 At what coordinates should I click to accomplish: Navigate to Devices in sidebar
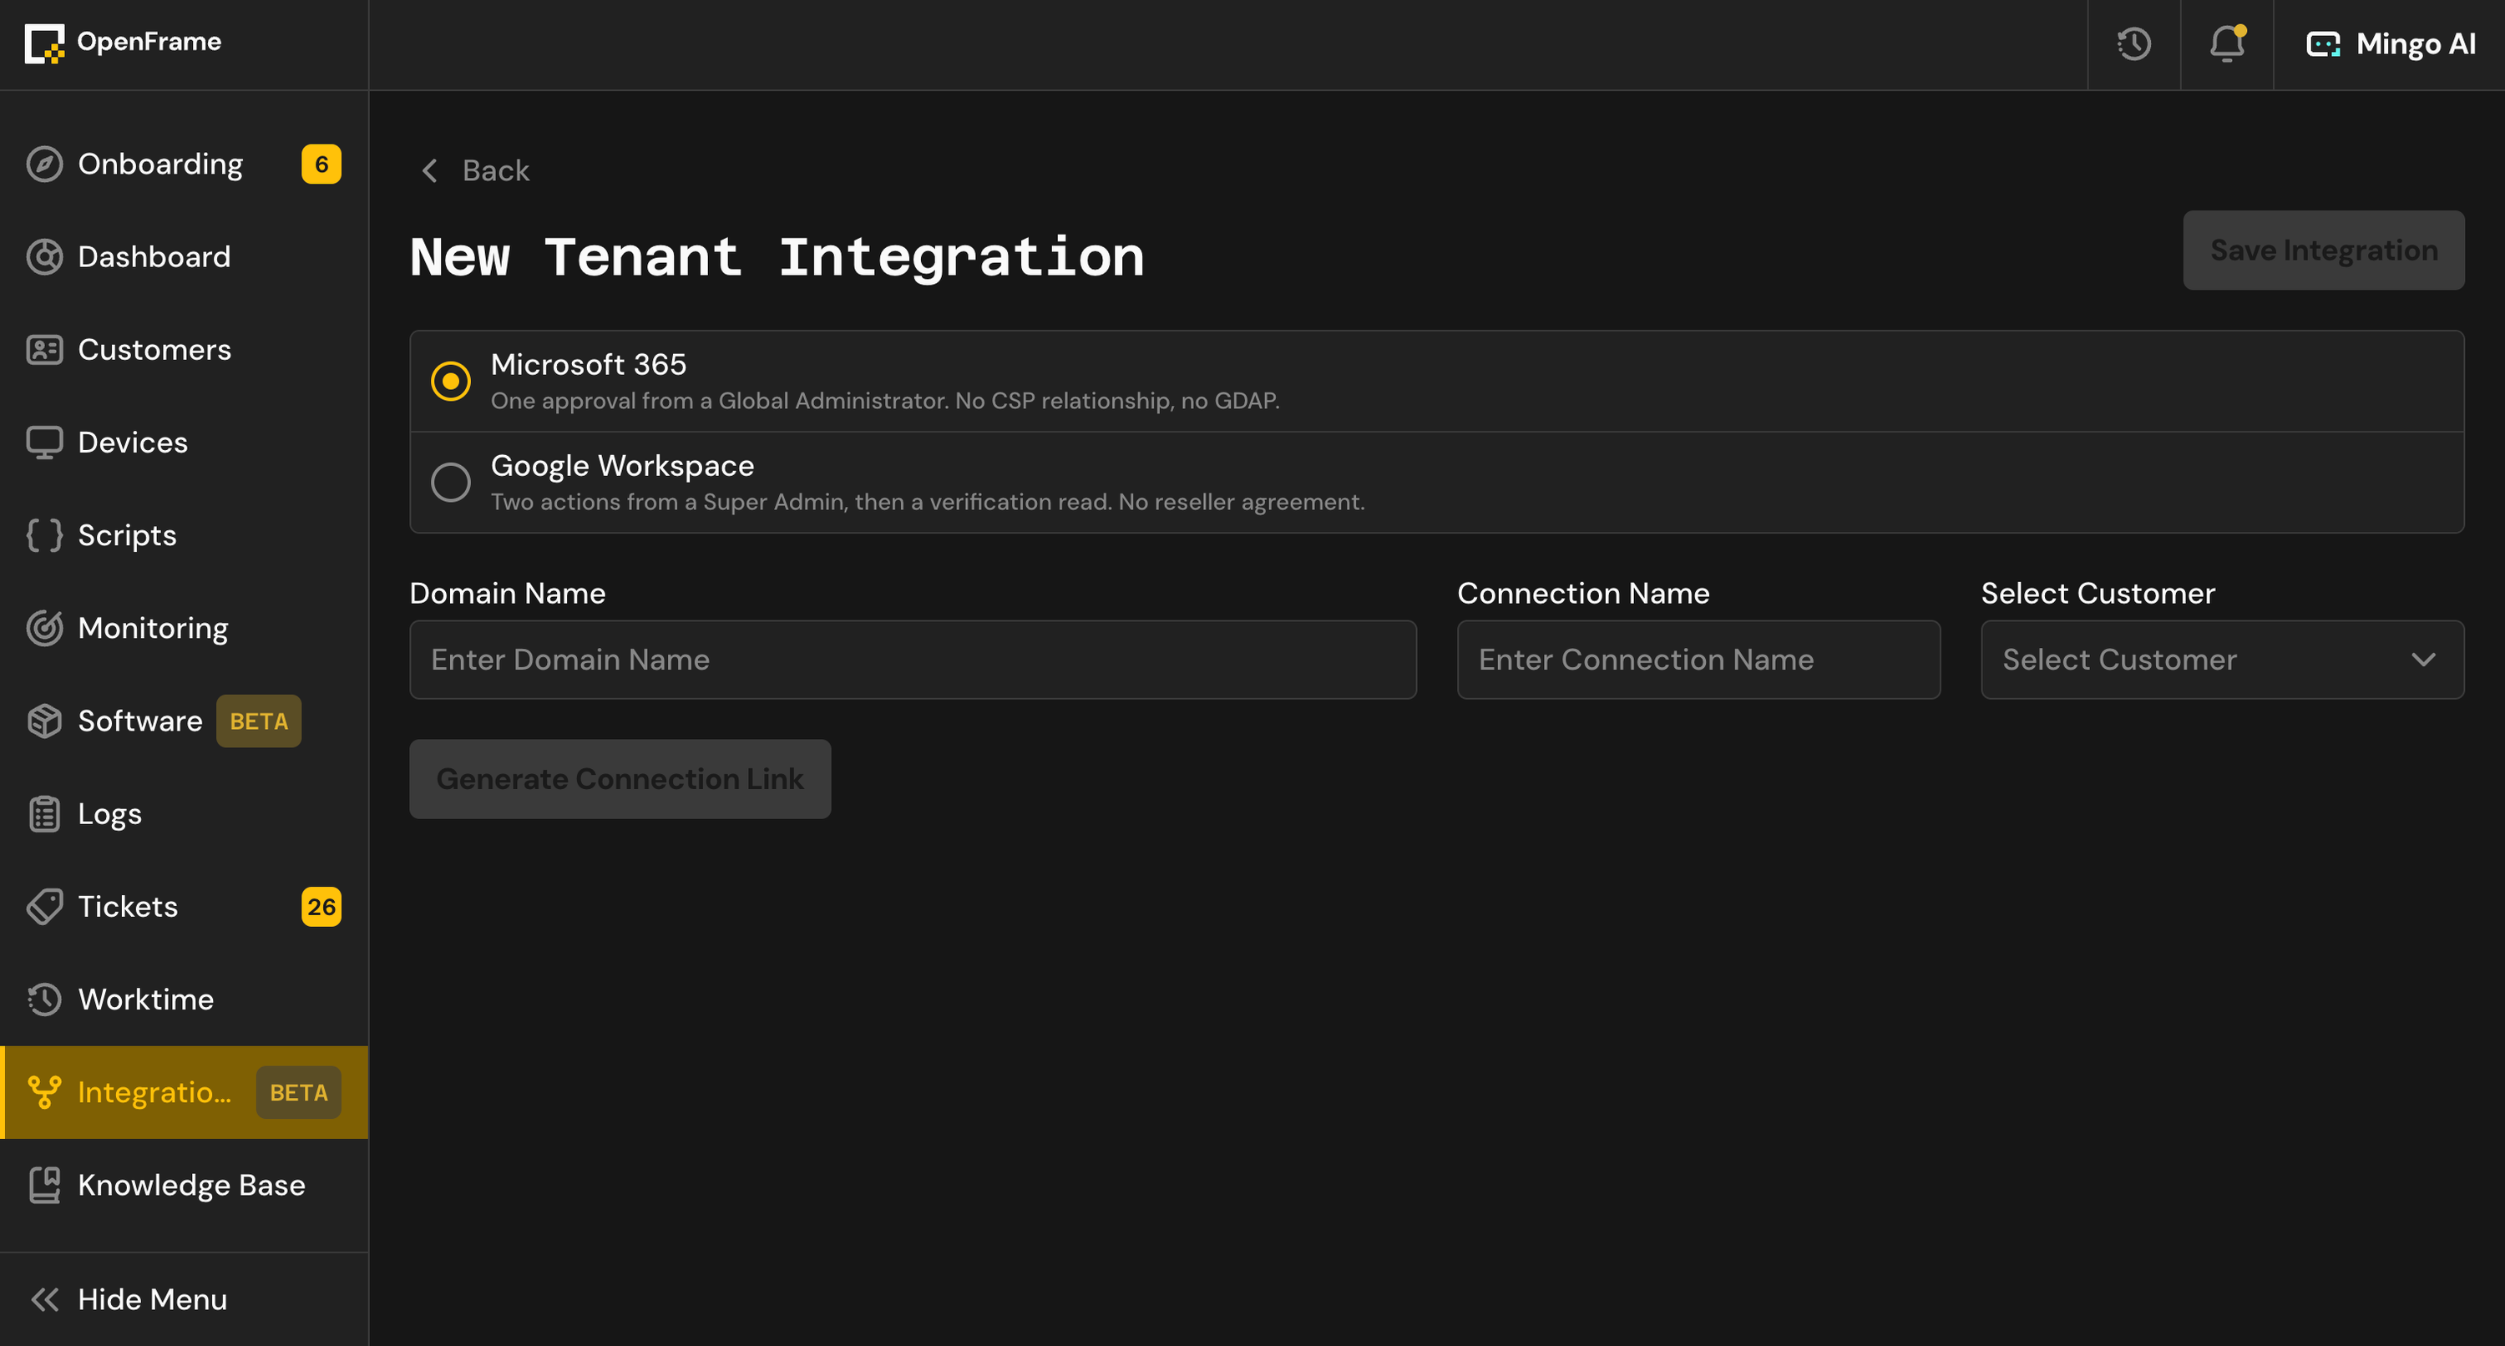click(x=185, y=443)
